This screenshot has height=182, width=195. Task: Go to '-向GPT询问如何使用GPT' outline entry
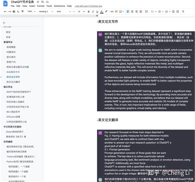tap(19, 92)
